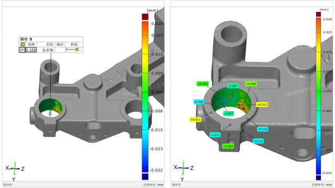Click the 标称 column header
Screen dimensions: 335x188
(31, 44)
